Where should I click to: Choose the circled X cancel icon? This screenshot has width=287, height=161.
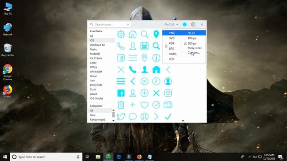click(144, 81)
